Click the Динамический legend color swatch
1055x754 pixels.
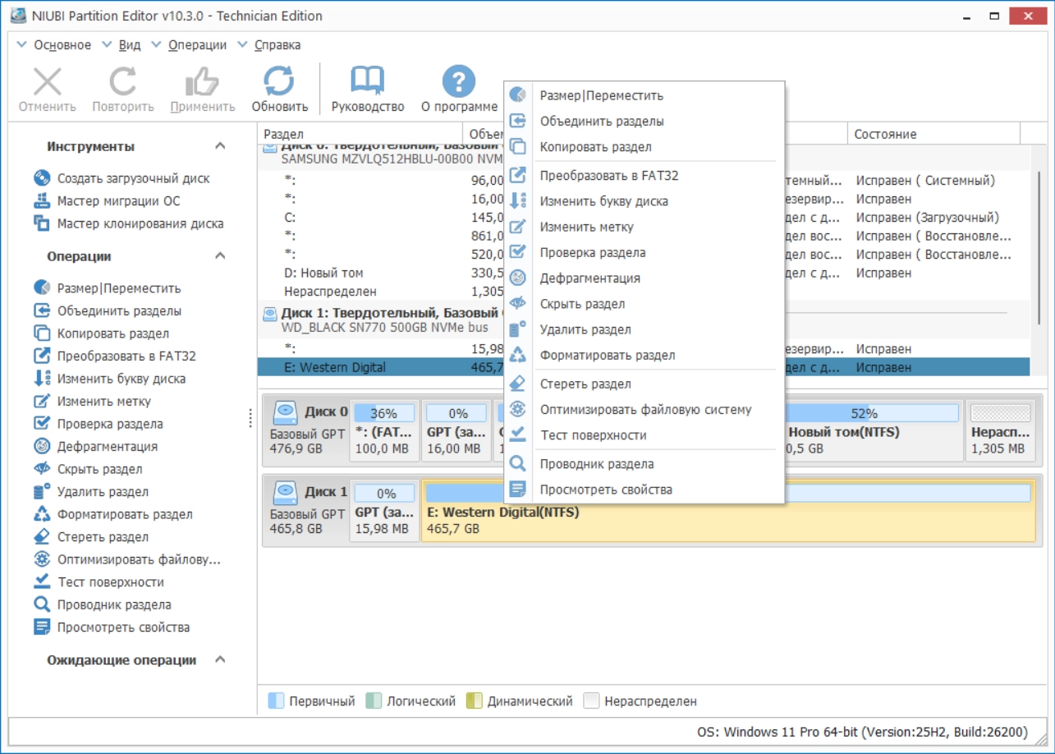point(475,701)
